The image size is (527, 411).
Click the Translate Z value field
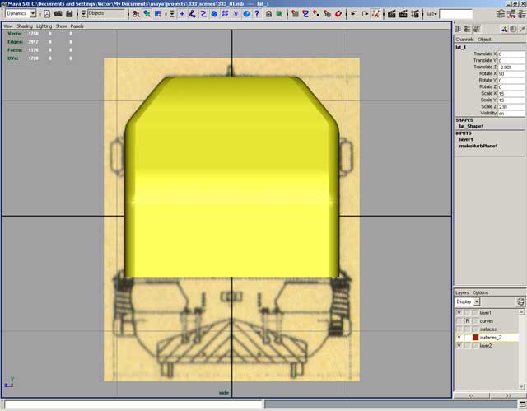[511, 68]
